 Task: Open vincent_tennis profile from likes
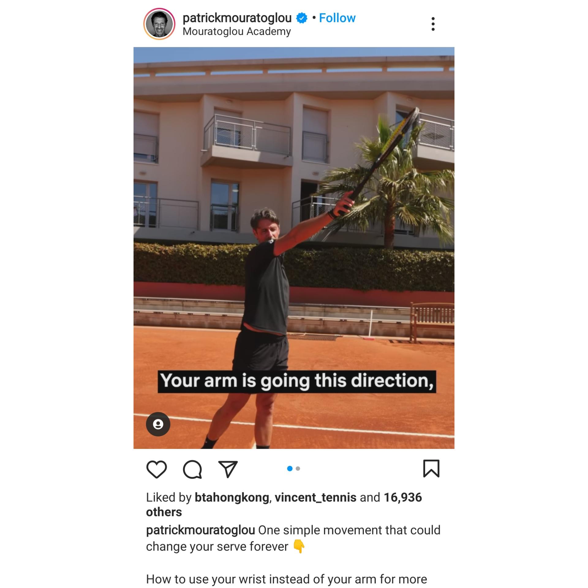coord(315,498)
